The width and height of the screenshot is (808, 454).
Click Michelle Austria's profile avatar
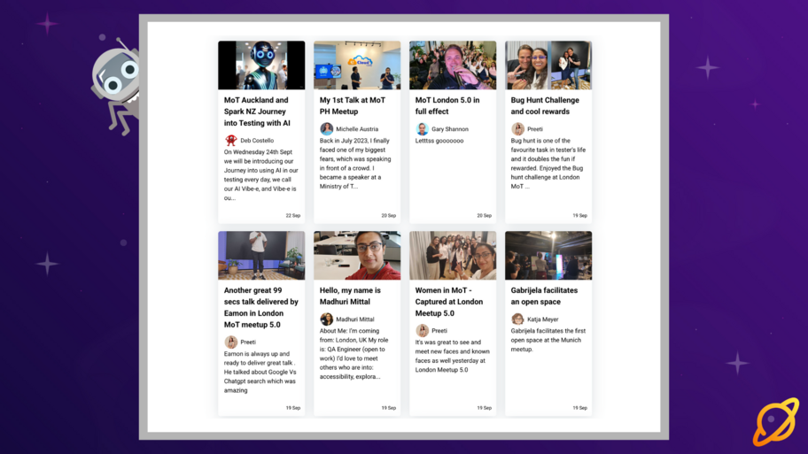pyautogui.click(x=326, y=129)
